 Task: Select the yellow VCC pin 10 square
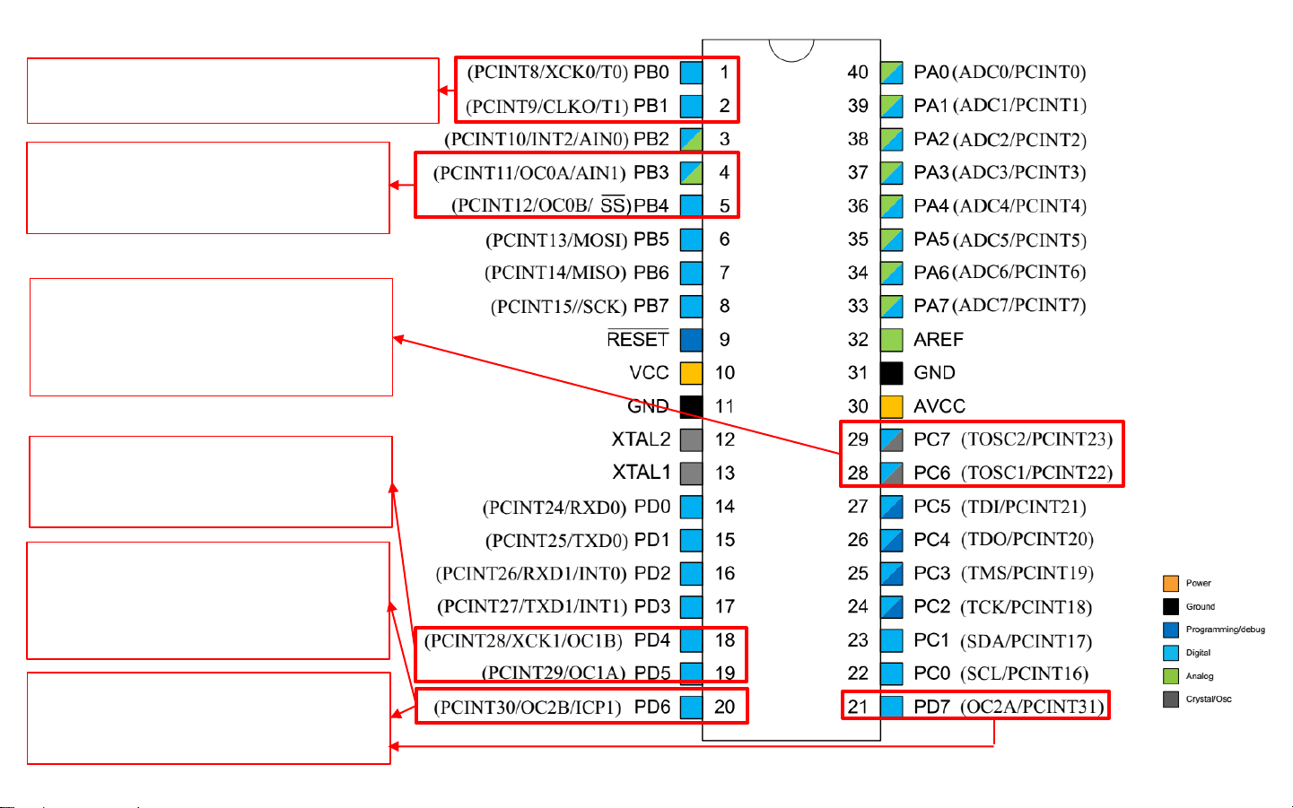point(691,373)
